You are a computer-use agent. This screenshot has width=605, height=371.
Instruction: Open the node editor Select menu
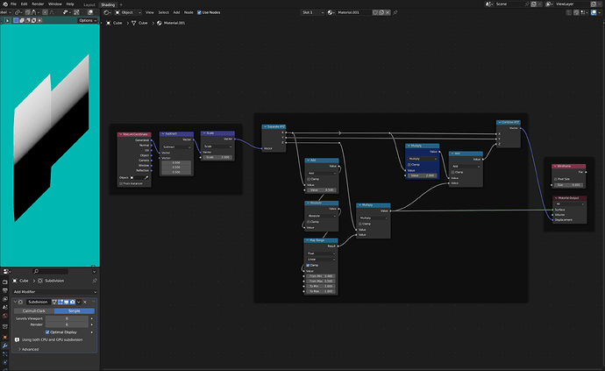(163, 12)
